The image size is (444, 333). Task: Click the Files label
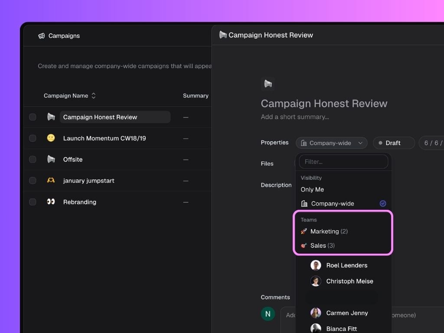267,163
